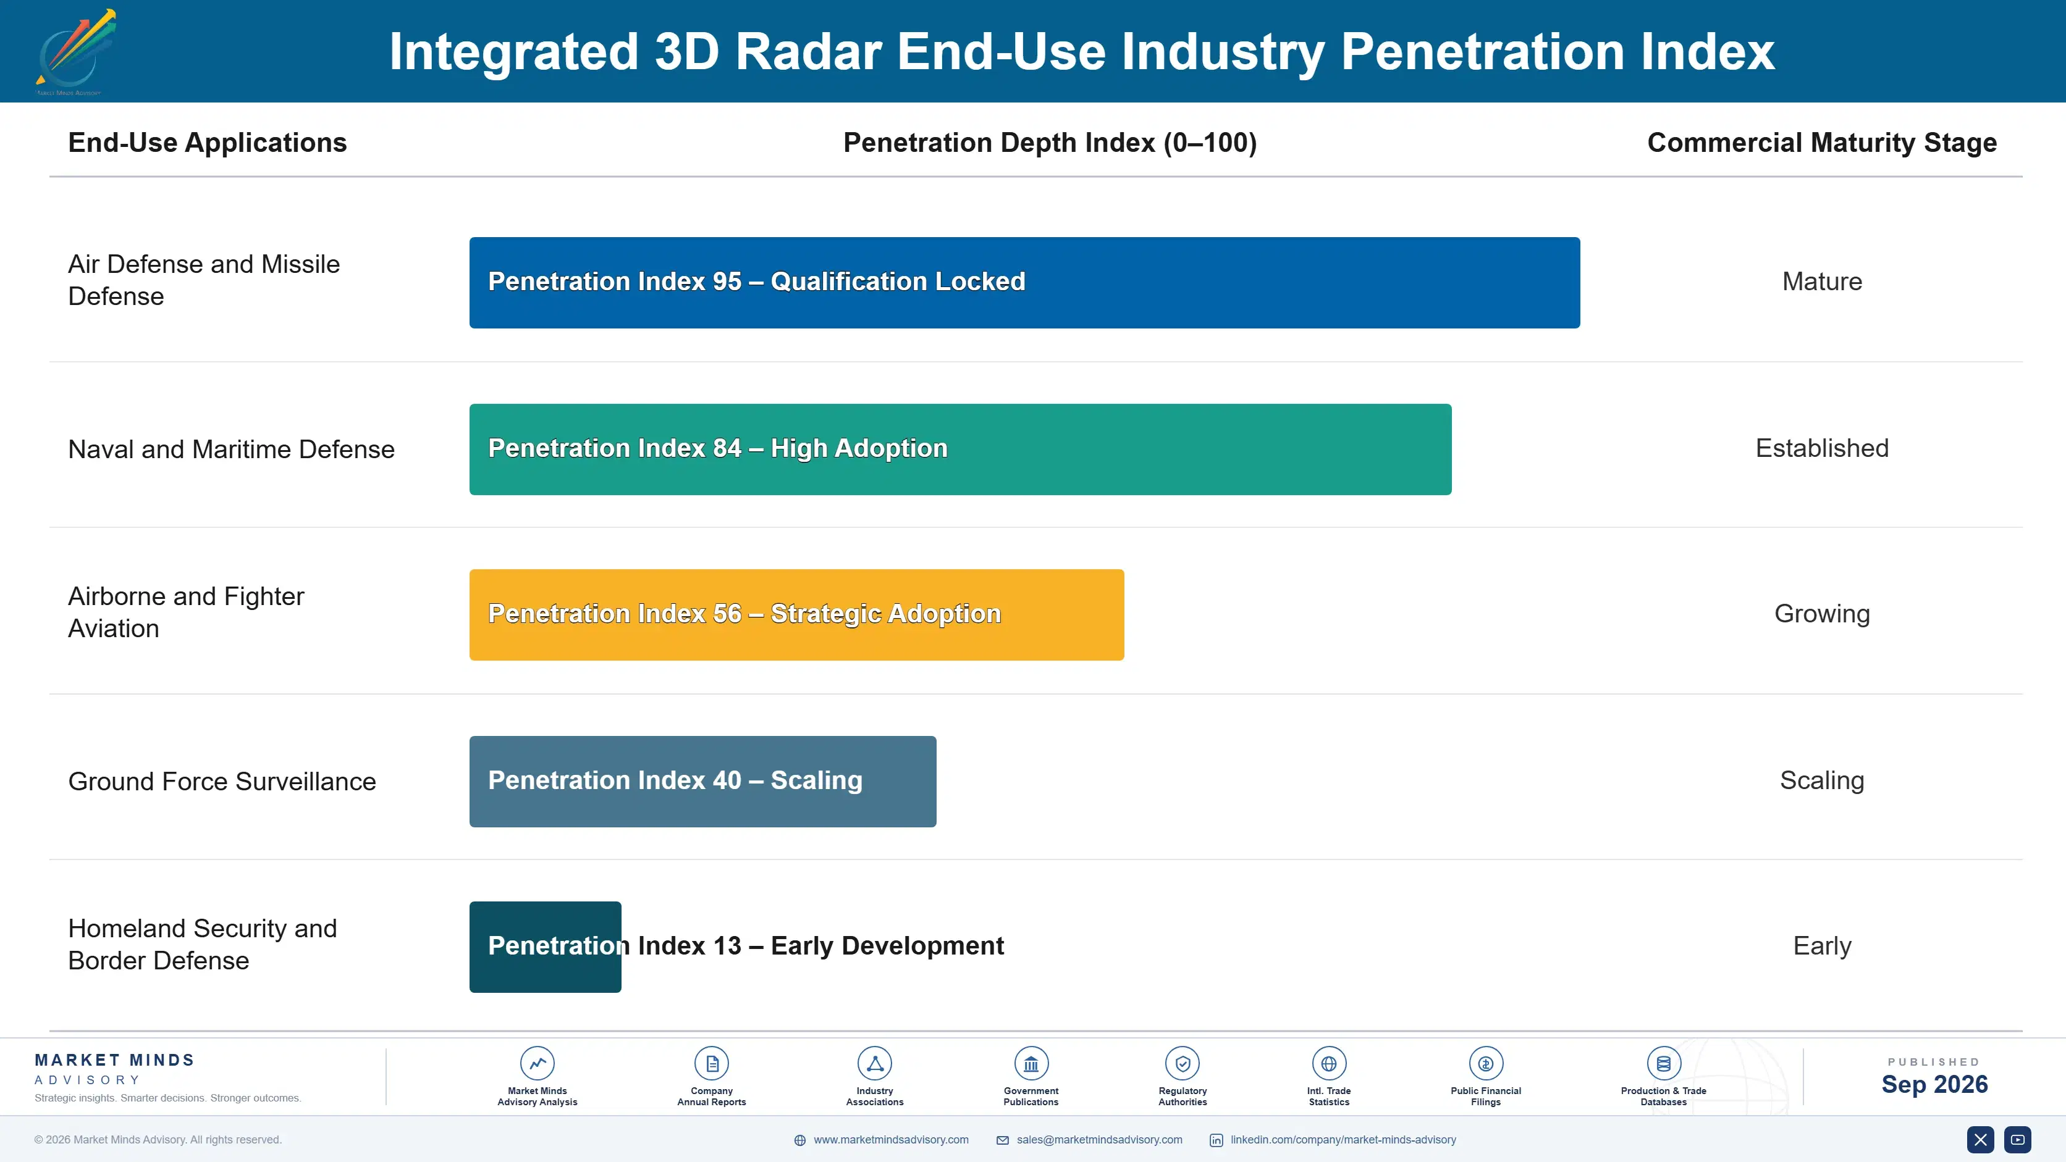Click the Sep 2026 published date
The width and height of the screenshot is (2066, 1162).
click(x=1934, y=1084)
